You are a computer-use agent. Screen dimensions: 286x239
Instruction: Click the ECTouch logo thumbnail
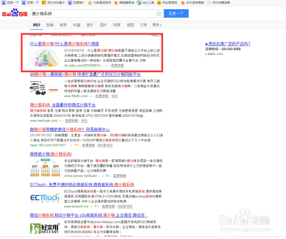(45, 198)
